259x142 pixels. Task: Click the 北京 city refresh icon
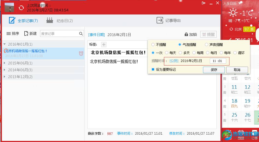click(x=231, y=29)
